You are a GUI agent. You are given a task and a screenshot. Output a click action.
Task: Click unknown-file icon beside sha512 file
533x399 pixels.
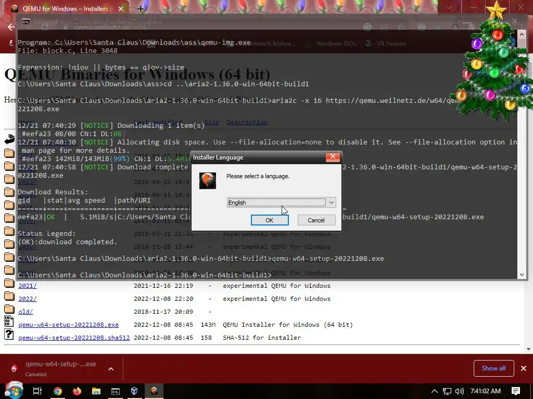tap(9, 334)
